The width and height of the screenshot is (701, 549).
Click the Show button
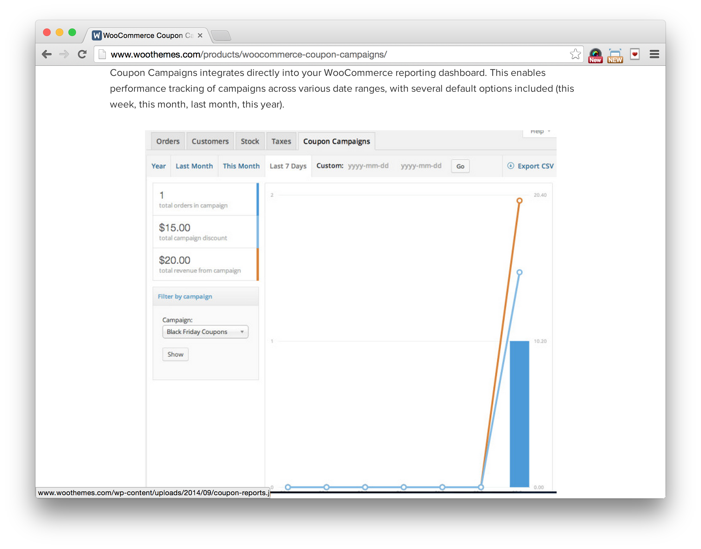[175, 354]
